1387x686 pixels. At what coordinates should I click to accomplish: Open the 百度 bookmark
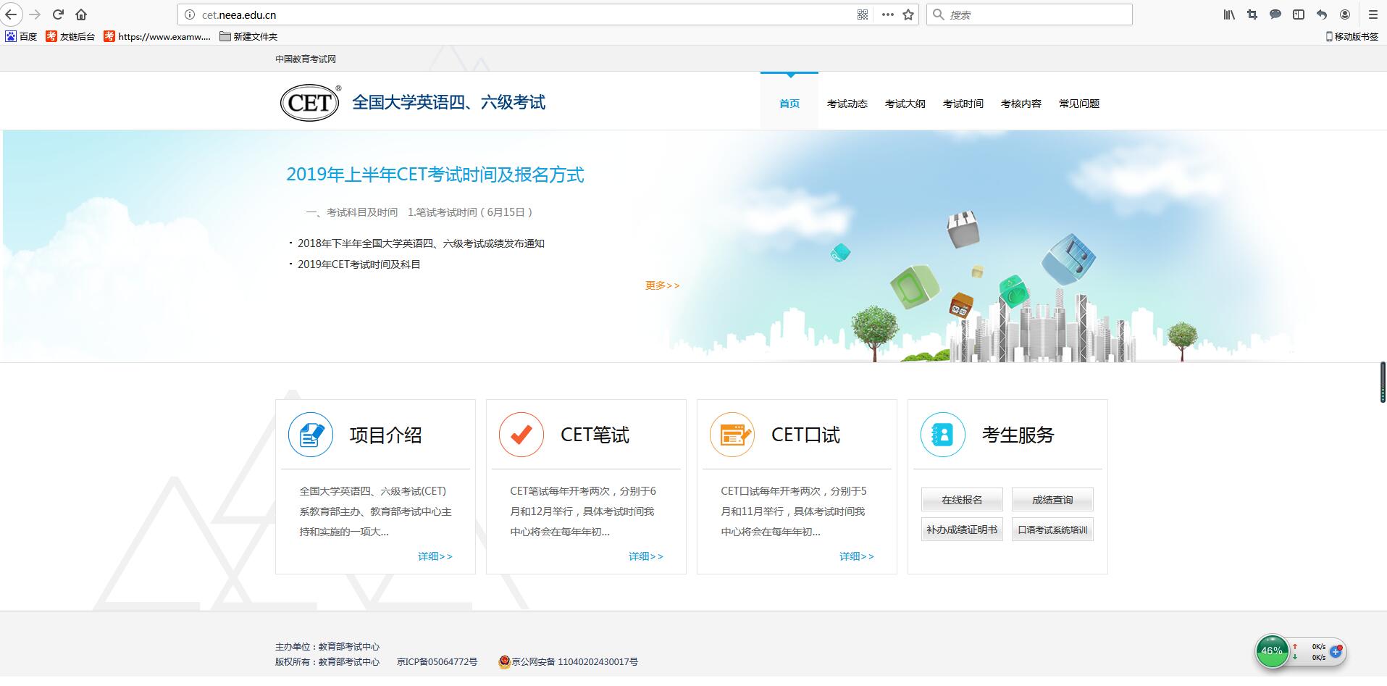21,36
